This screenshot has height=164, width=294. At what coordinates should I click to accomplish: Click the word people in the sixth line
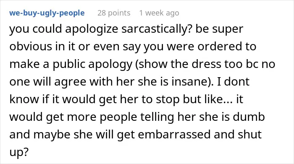pyautogui.click(x=118, y=117)
